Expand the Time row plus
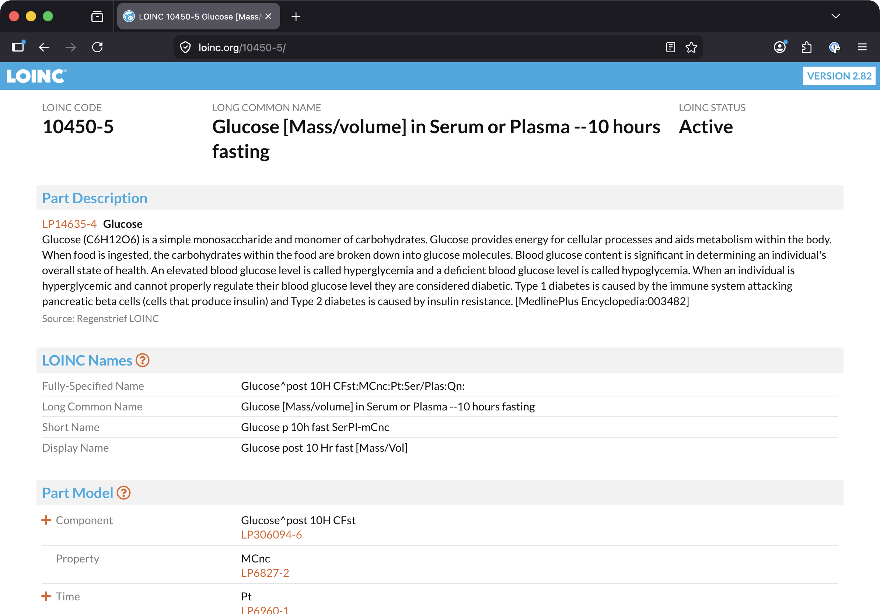880x614 pixels. (x=46, y=596)
